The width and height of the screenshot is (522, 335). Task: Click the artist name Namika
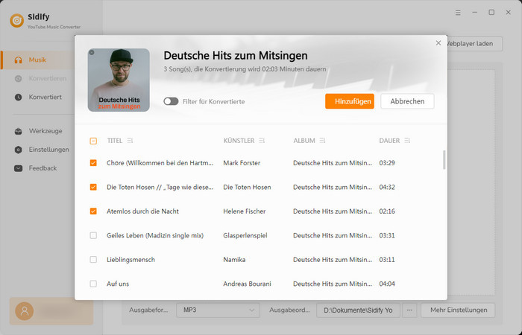[234, 260]
